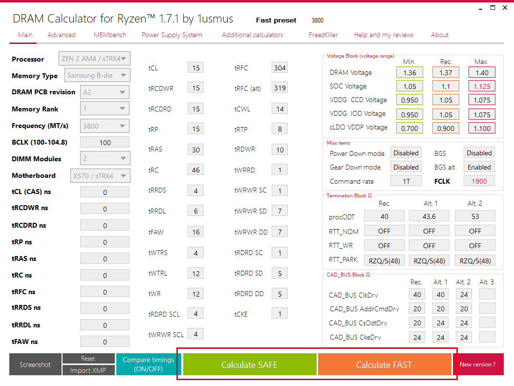Open the FreezKiller tab
Image resolution: width=514 pixels, height=386 pixels.
(323, 35)
